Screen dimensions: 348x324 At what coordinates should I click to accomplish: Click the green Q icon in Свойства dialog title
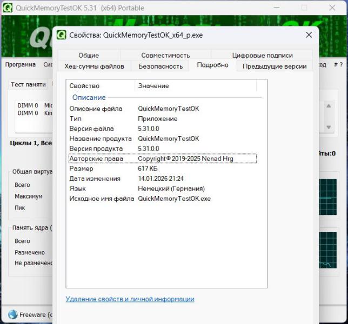point(62,35)
